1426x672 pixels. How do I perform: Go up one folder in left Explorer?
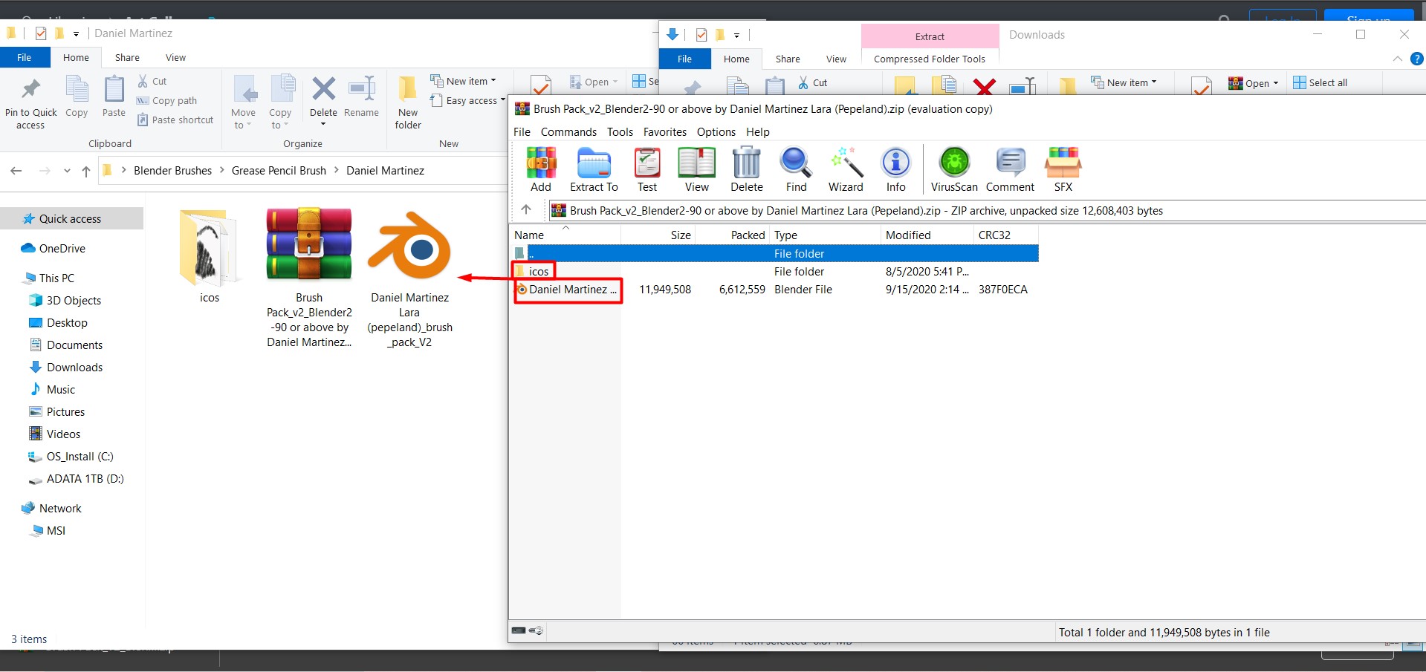pyautogui.click(x=86, y=171)
